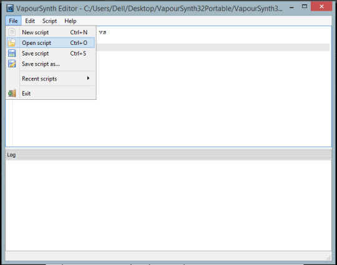Click the Exit door icon
The width and height of the screenshot is (337, 265).
pyautogui.click(x=12, y=93)
